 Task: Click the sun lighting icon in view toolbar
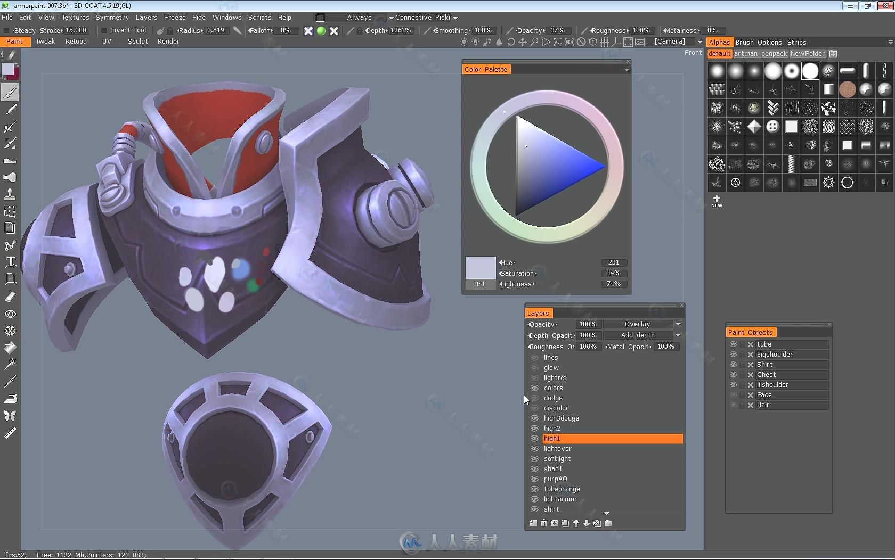tap(465, 42)
